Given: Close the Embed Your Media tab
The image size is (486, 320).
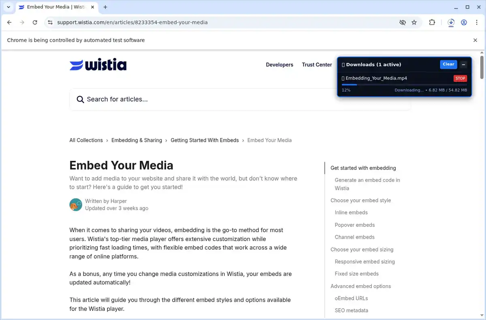Looking at the screenshot, I should (92, 7).
